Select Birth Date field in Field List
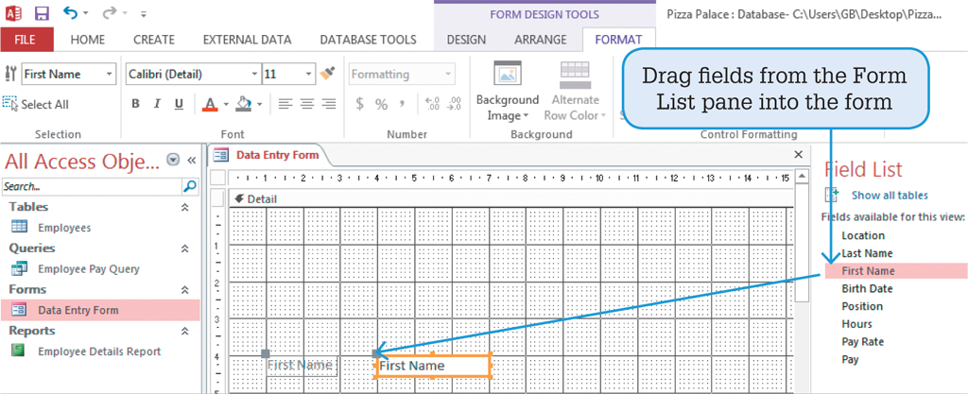This screenshot has width=968, height=394. click(x=867, y=288)
